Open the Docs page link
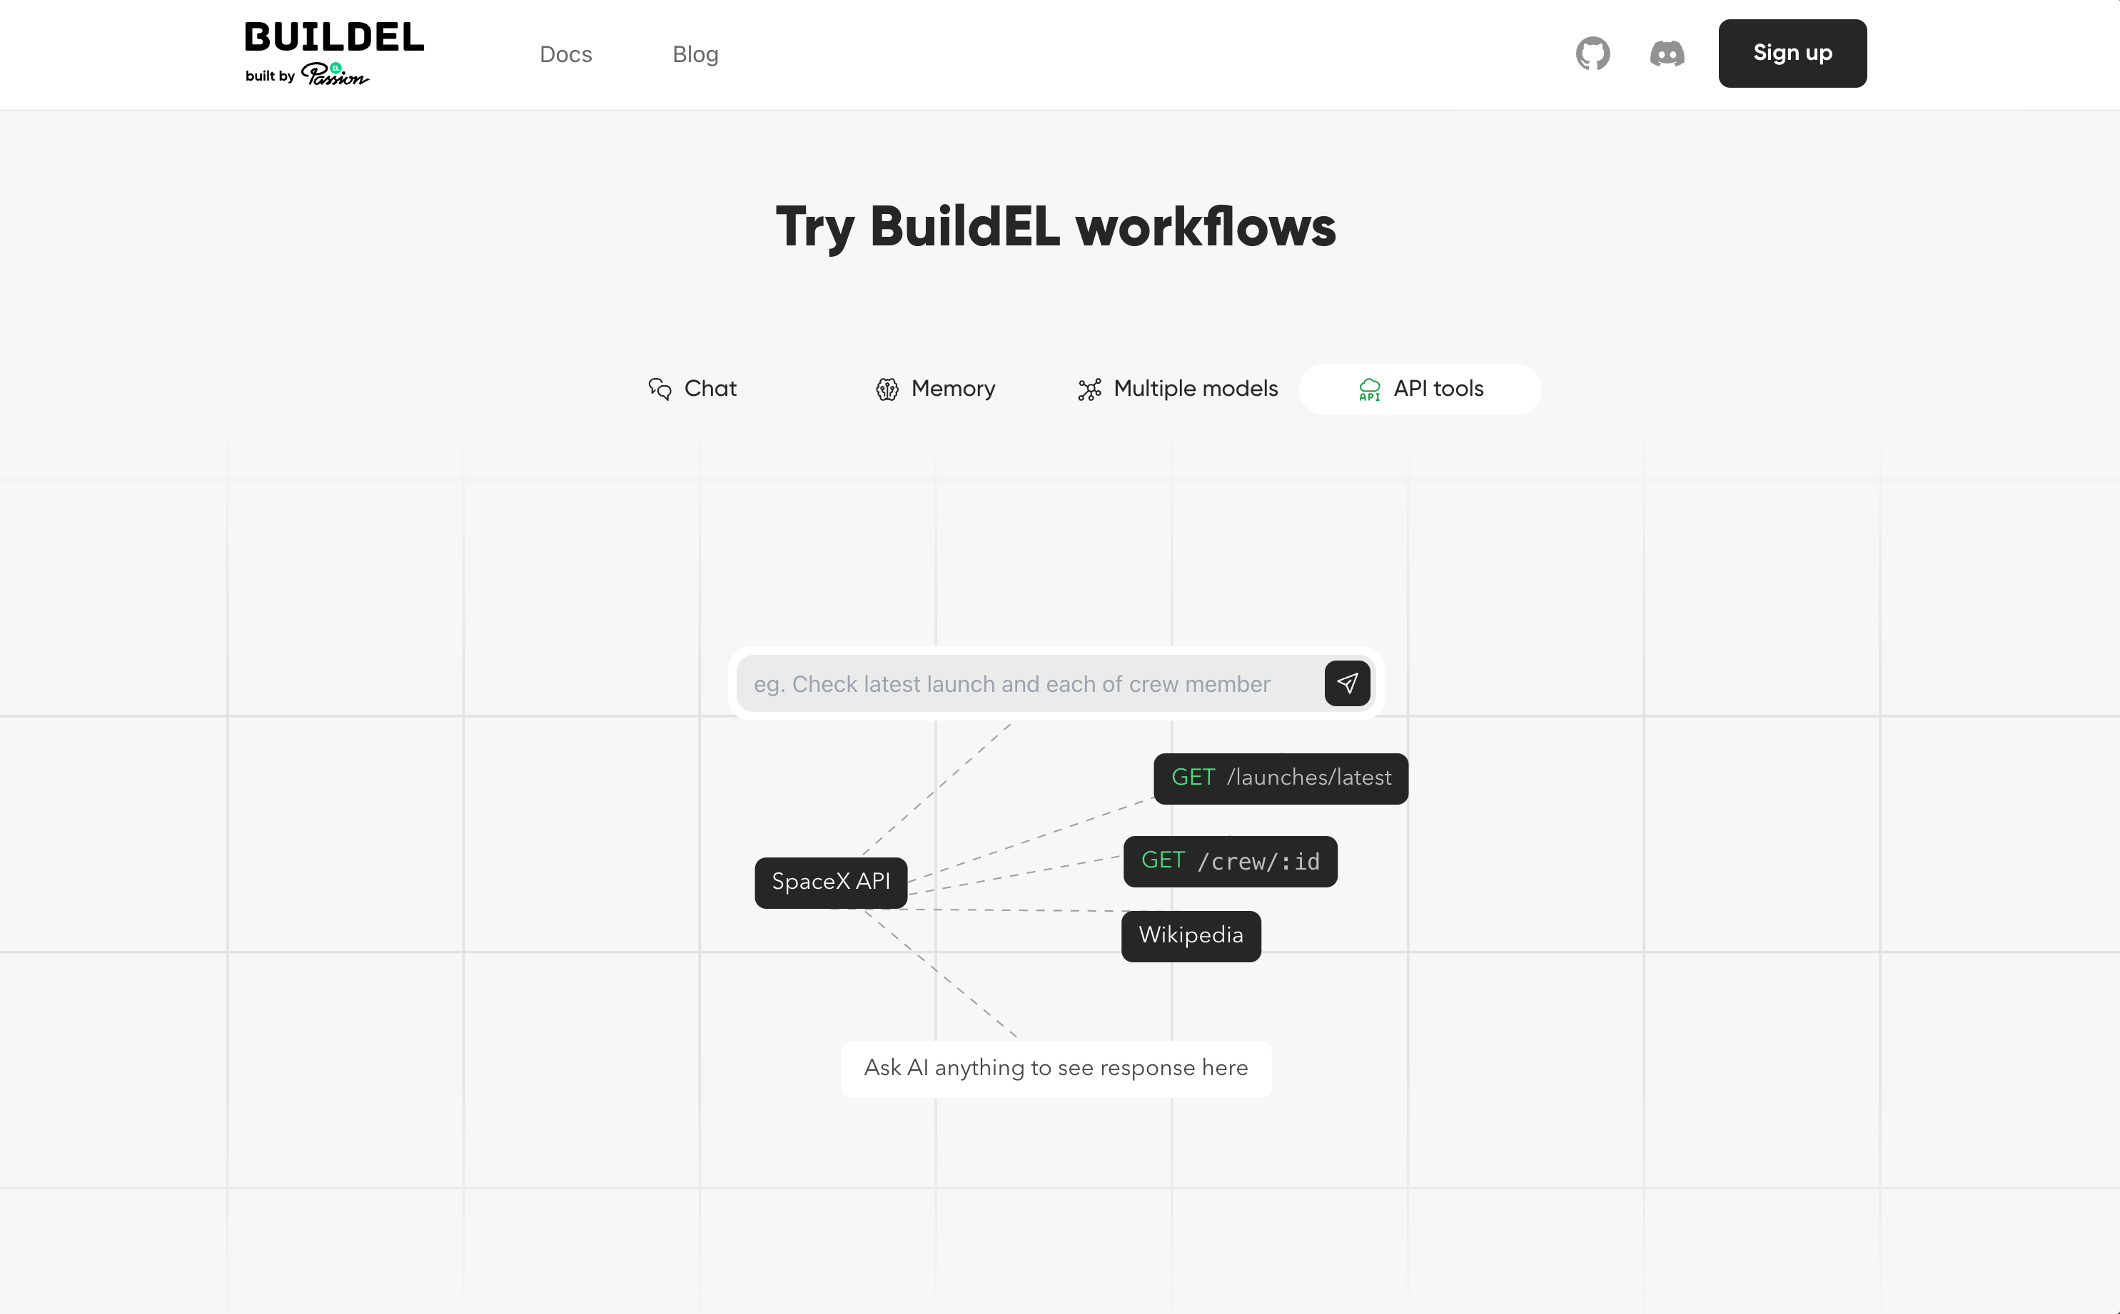2120x1314 pixels. [566, 53]
